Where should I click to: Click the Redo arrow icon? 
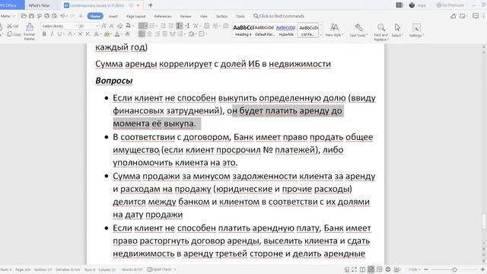tap(72, 16)
